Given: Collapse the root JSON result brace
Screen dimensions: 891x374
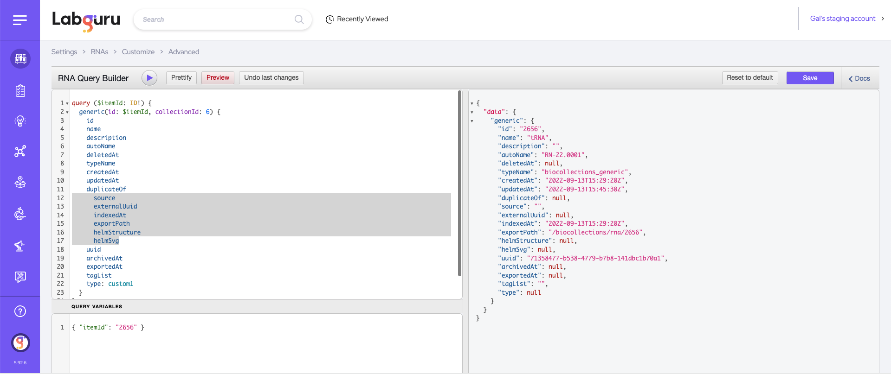Looking at the screenshot, I should (472, 103).
